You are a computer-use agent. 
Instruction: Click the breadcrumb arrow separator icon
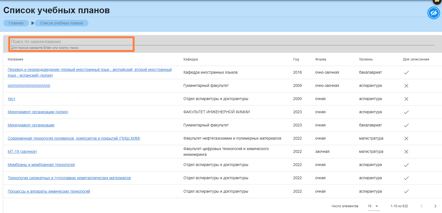(x=32, y=23)
